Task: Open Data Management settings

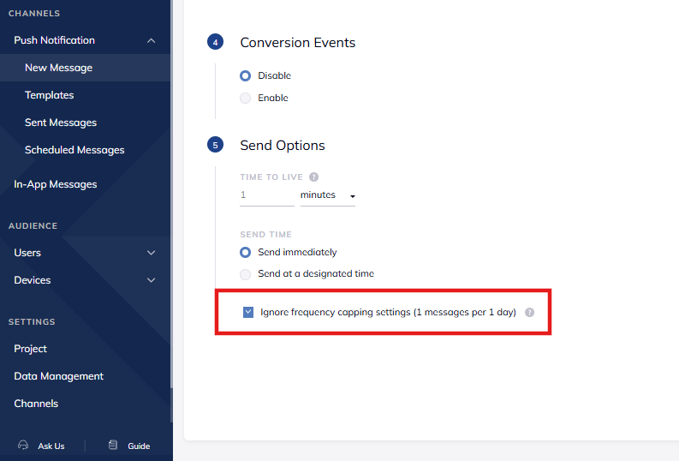Action: 59,376
